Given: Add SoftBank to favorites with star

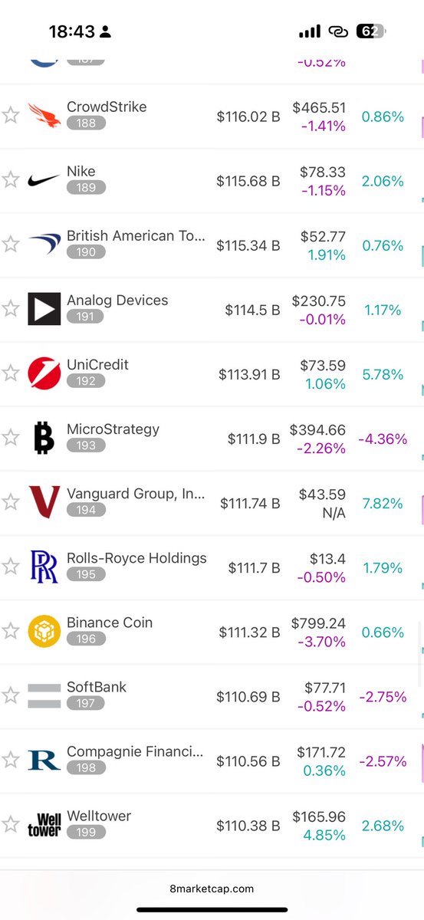Looking at the screenshot, I should pyautogui.click(x=10, y=695).
